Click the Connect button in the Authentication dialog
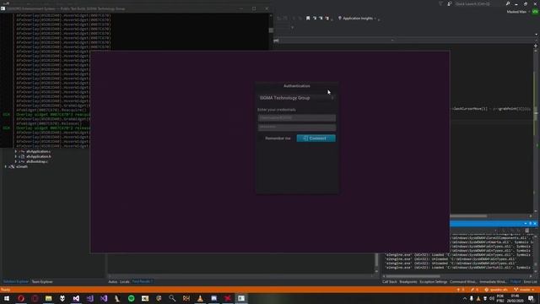Viewport: 540px width, 304px height. click(x=316, y=138)
